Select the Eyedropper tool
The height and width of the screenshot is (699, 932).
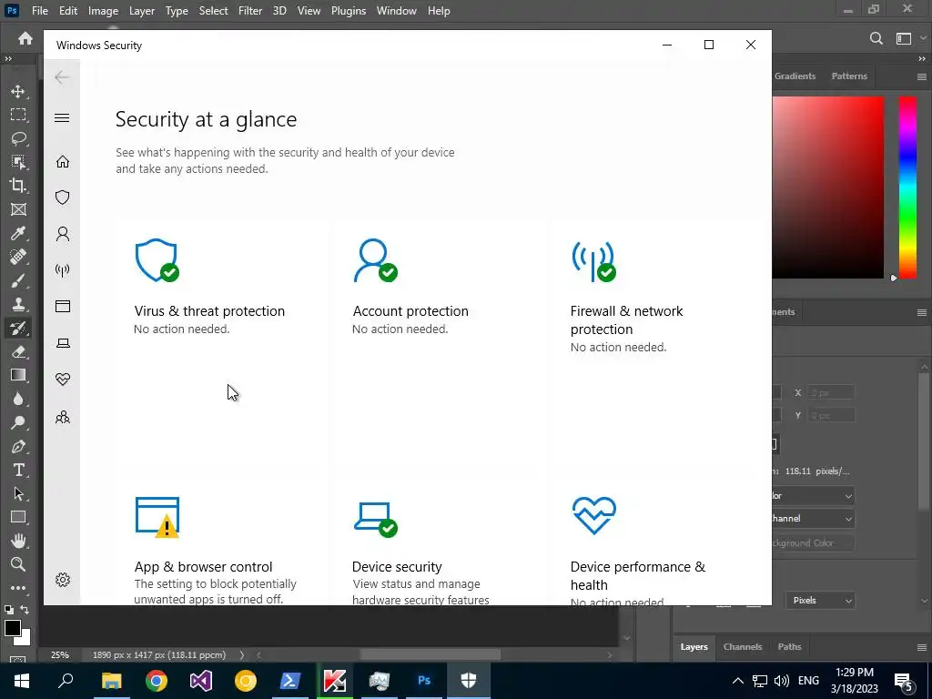click(x=18, y=233)
